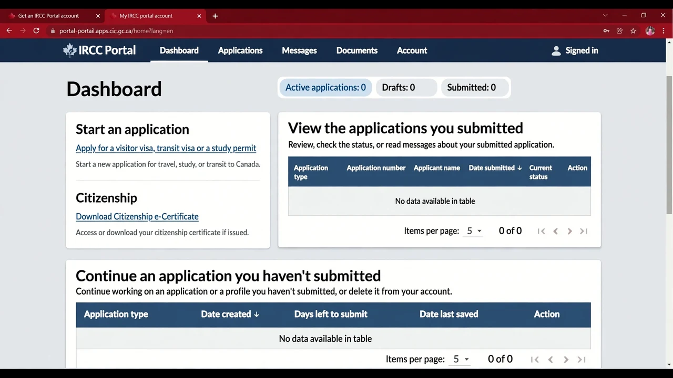Viewport: 673px width, 378px height.
Task: Click the Applicant name column header
Action: (437, 168)
